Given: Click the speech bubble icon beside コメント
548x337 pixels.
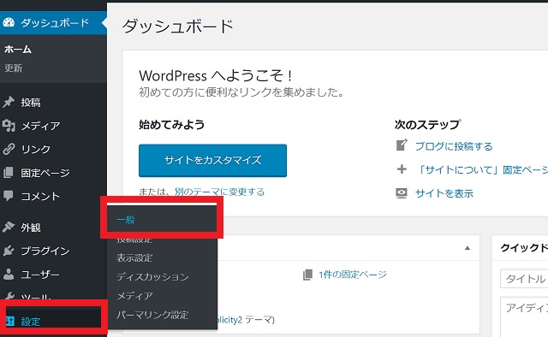Looking at the screenshot, I should pyautogui.click(x=9, y=196).
